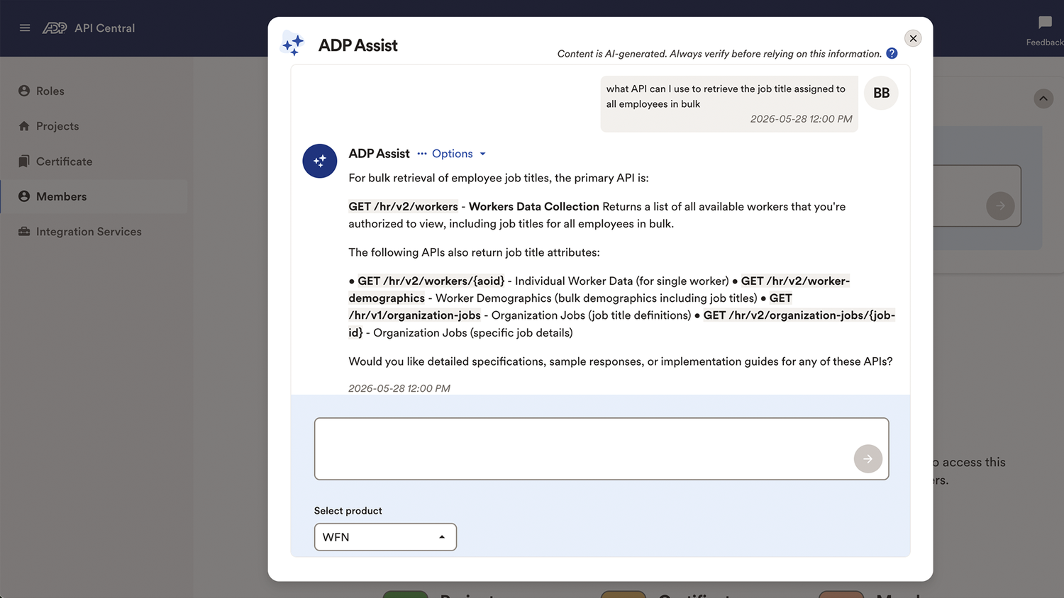Click the GET /hr/v2/workers endpoint text
The height and width of the screenshot is (598, 1064).
click(x=403, y=206)
